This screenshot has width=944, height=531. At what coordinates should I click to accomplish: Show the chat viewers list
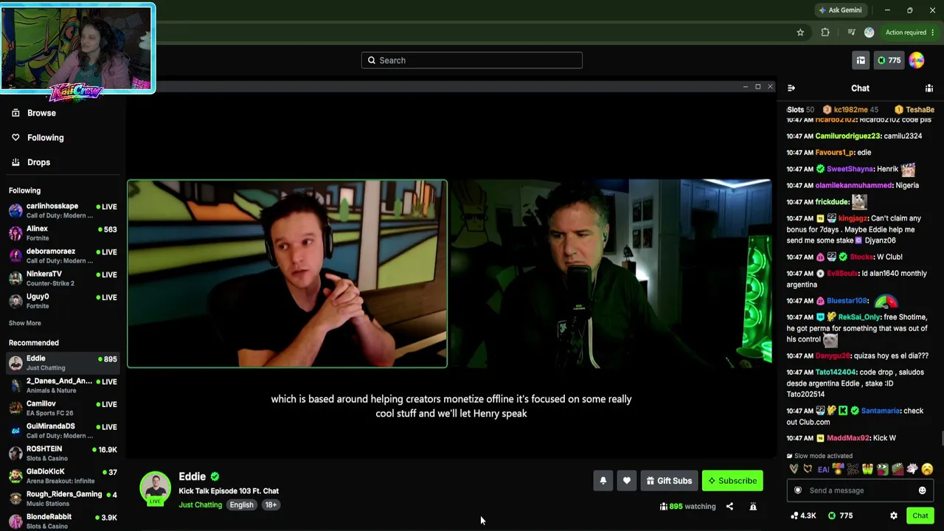coord(929,88)
